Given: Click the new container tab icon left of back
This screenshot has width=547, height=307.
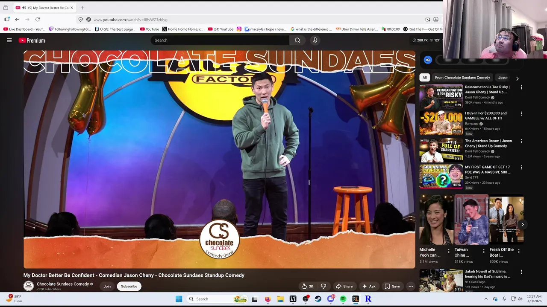Looking at the screenshot, I should (7, 20).
